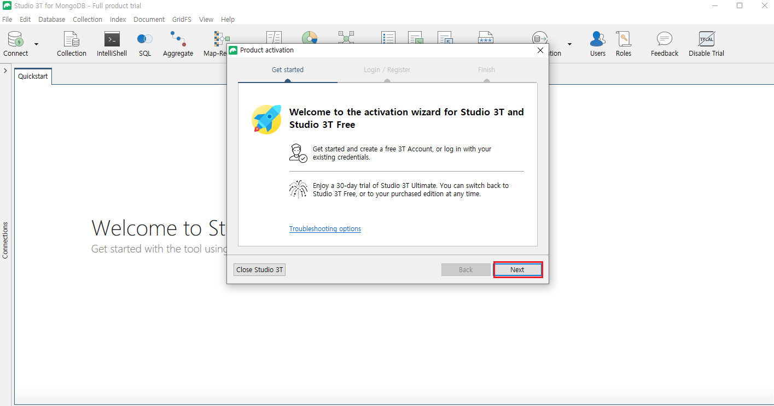Click the Studio 3T for MongoDB window title
Screen dimensions: 774x406
click(77, 6)
